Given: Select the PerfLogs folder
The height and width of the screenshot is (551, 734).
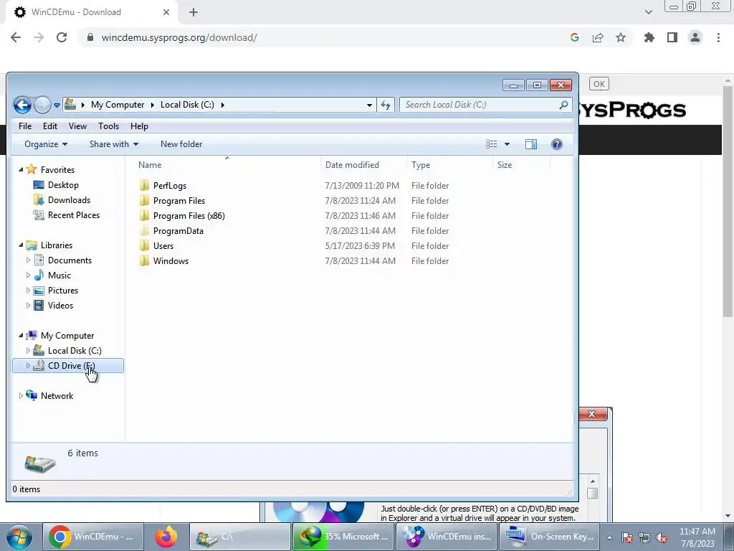Looking at the screenshot, I should click(x=169, y=186).
